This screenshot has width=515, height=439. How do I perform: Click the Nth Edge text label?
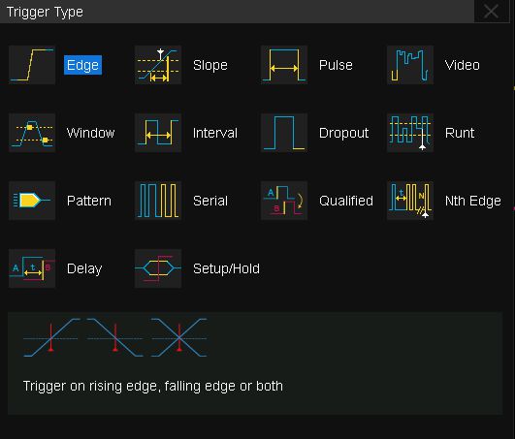(x=473, y=201)
